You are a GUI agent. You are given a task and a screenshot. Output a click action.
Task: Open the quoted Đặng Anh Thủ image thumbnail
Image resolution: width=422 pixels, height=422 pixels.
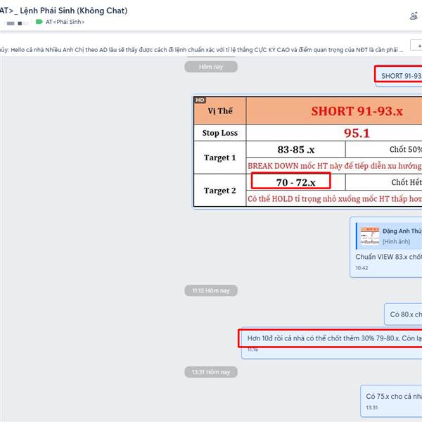pos(370,236)
